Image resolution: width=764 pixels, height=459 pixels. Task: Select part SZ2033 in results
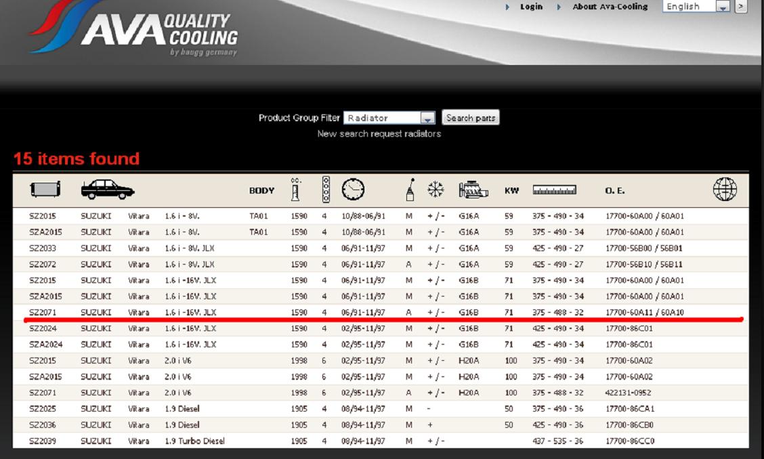[x=43, y=248]
